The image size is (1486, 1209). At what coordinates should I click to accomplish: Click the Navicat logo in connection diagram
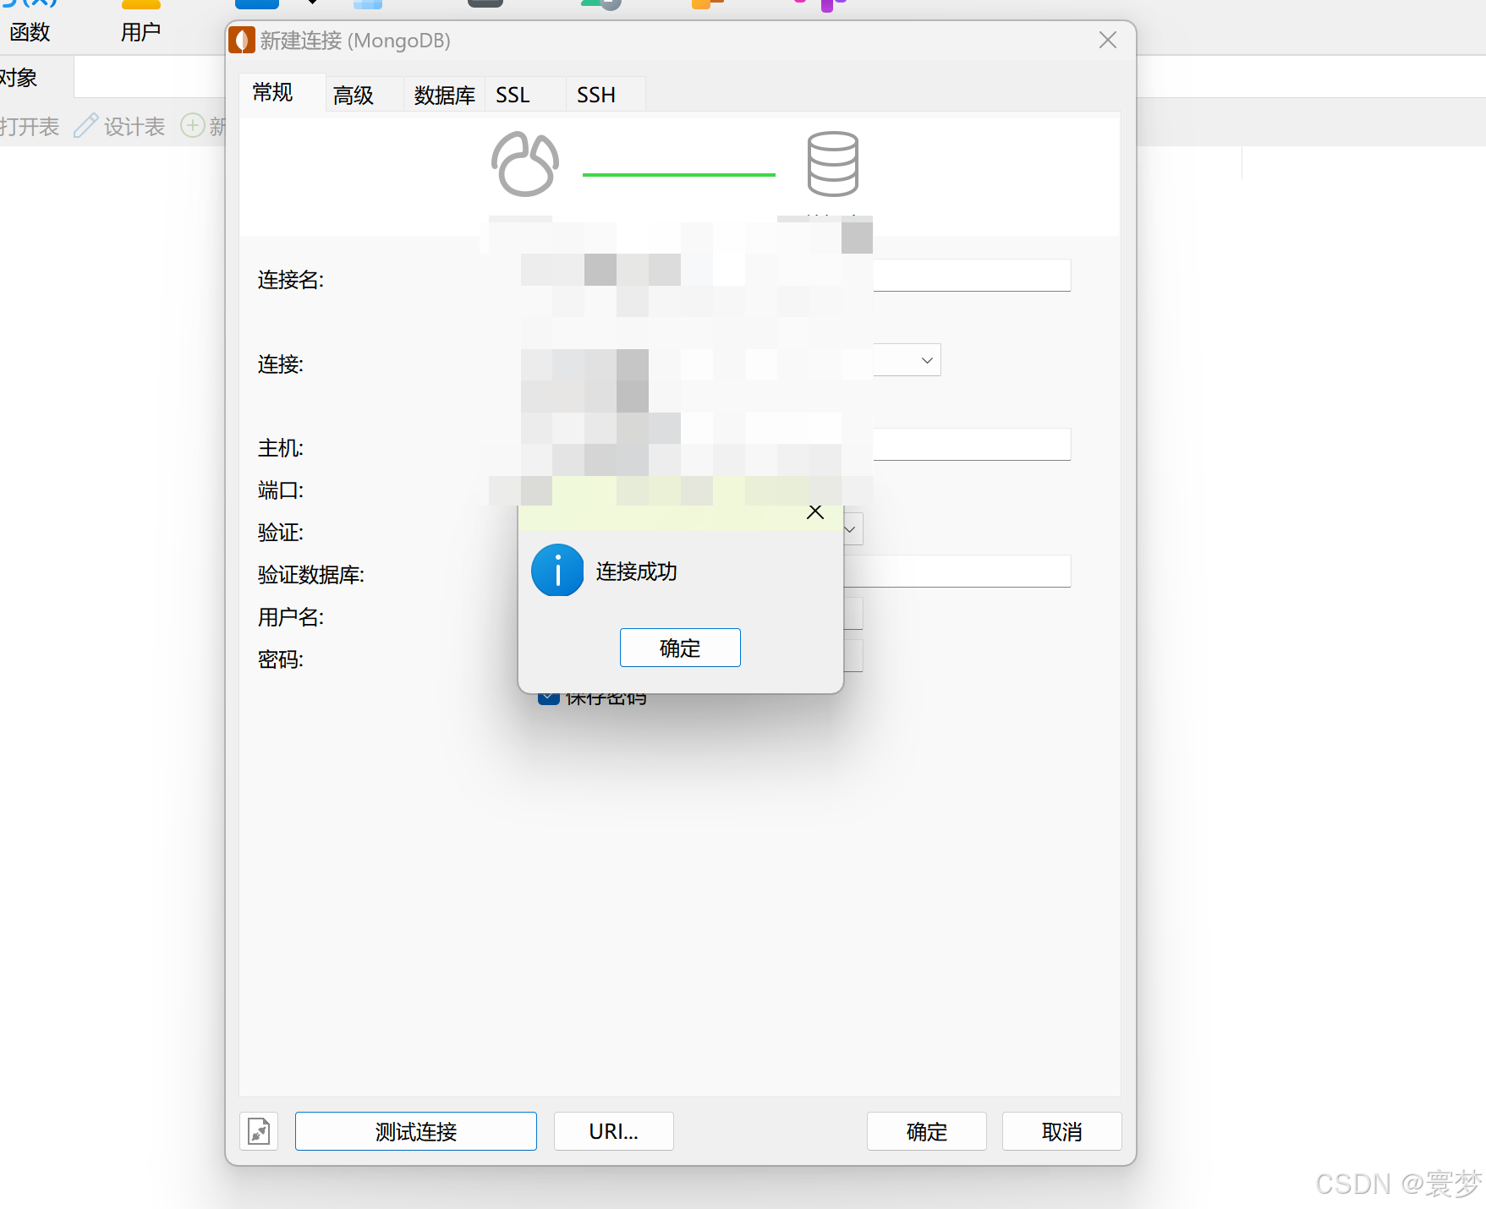click(525, 163)
